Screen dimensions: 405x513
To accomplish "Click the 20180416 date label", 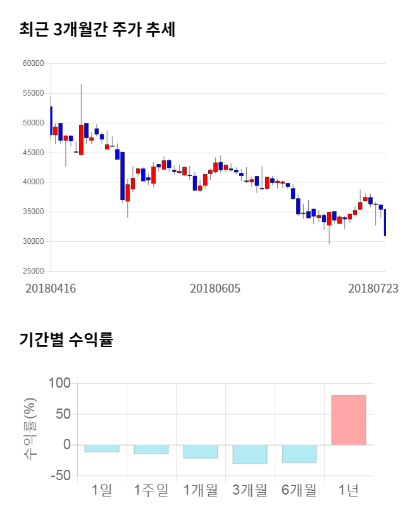I will [x=51, y=288].
